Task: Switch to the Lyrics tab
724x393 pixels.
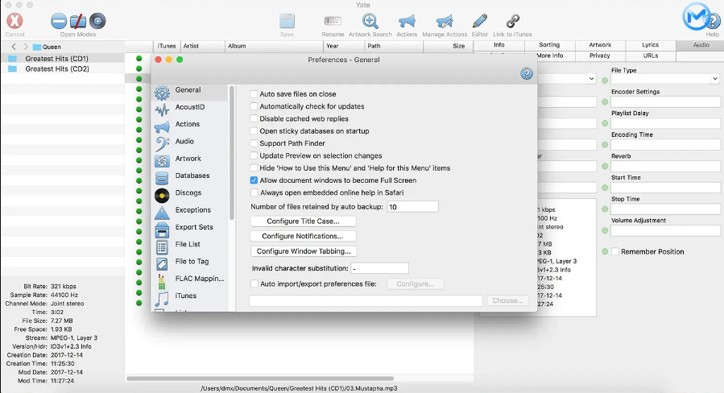Action: pos(650,45)
